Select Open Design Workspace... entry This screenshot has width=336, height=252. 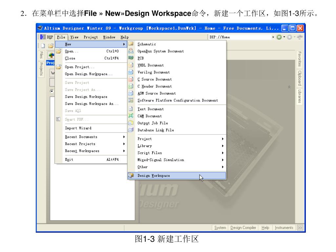click(x=91, y=74)
